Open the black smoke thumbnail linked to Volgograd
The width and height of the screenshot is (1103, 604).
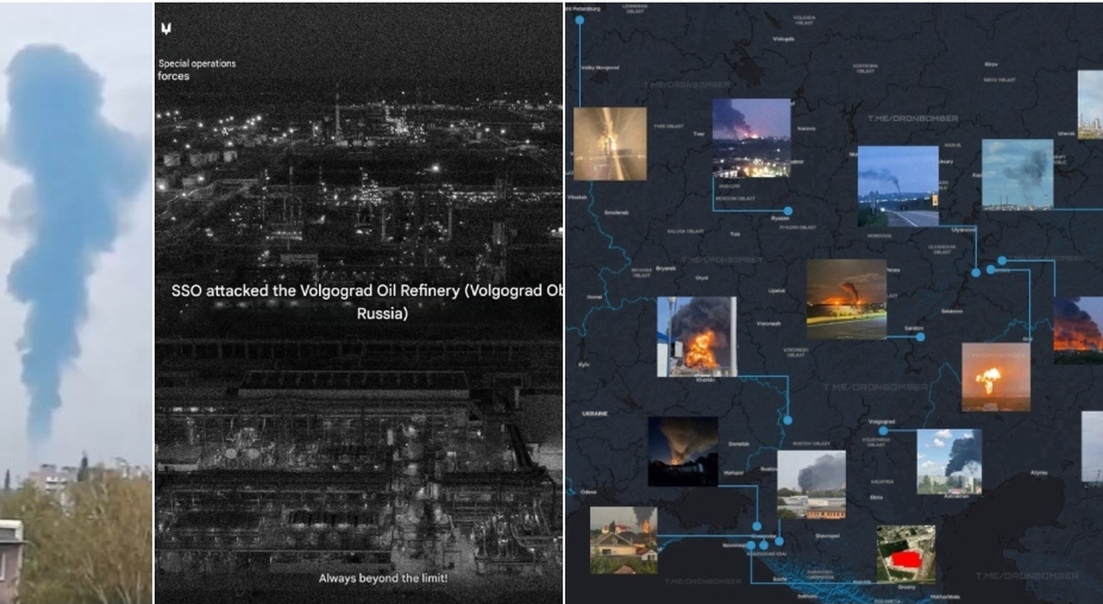(x=949, y=461)
